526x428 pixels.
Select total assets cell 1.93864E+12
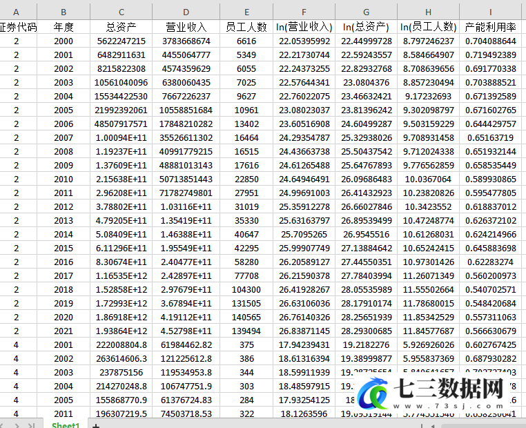tap(121, 331)
